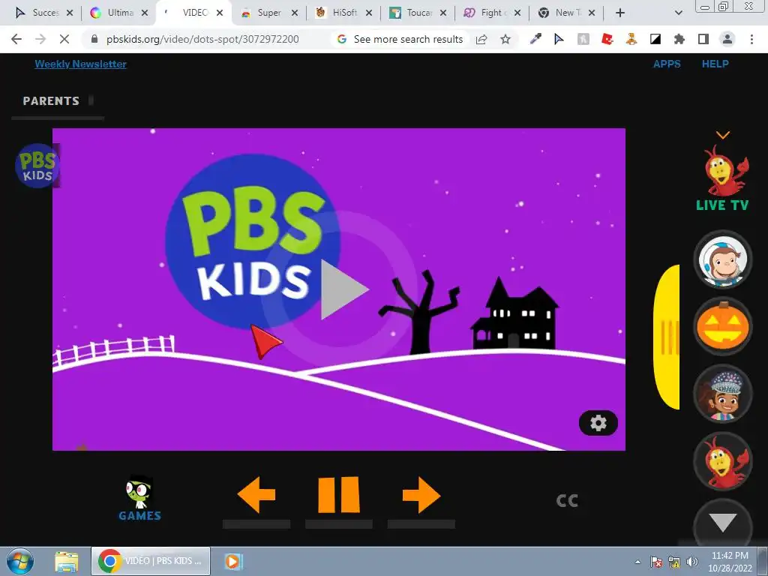The width and height of the screenshot is (768, 576).
Task: Open the black-white contrast extension
Action: [x=655, y=39]
